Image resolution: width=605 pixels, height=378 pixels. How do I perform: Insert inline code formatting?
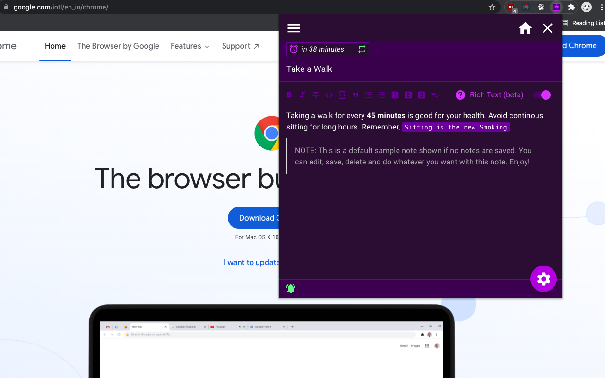pos(329,95)
